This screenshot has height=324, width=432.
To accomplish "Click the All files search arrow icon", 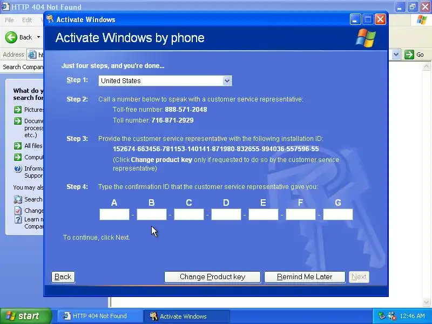I will click(18, 146).
